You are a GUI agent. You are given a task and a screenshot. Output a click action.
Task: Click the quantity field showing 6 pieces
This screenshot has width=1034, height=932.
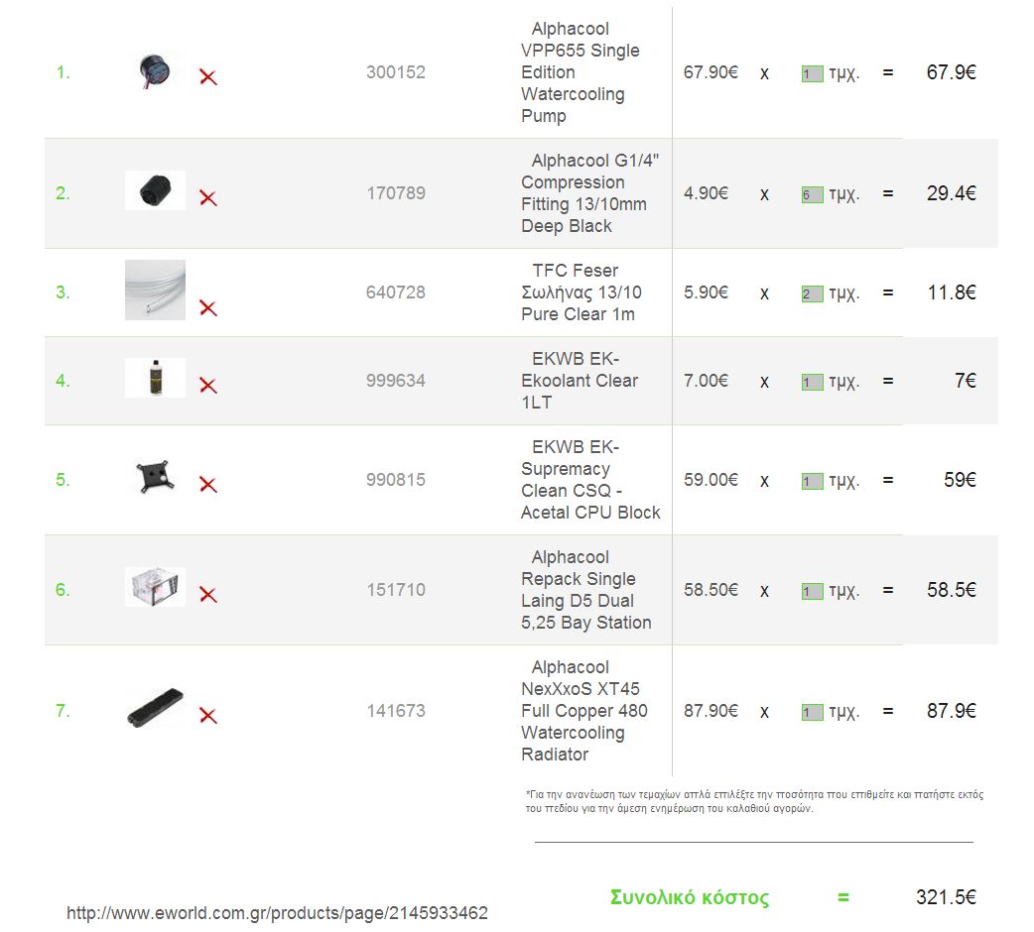(813, 195)
